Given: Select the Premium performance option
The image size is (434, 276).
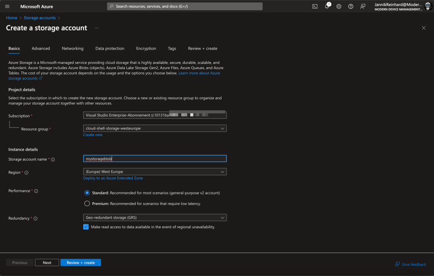Looking at the screenshot, I should point(87,204).
